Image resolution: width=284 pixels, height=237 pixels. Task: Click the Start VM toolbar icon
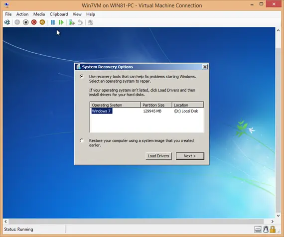click(17, 22)
